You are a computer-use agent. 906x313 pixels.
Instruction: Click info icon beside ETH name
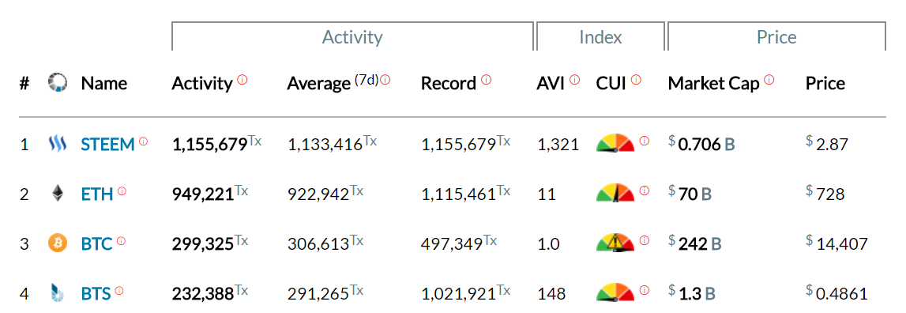coord(122,190)
